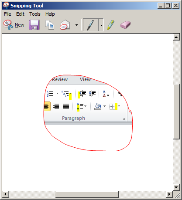Click the horizontal scrollbar thumb
The image size is (182, 200).
point(87,194)
